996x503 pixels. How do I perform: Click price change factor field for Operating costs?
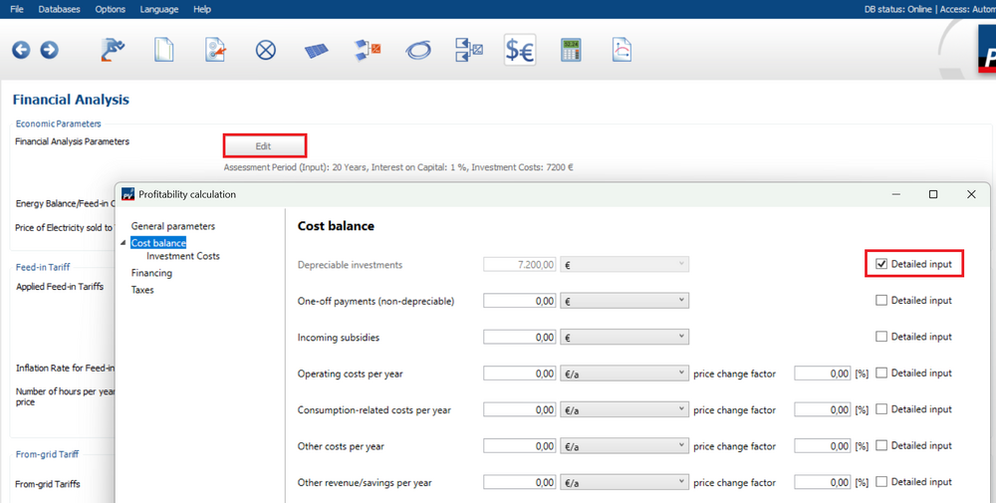(822, 374)
